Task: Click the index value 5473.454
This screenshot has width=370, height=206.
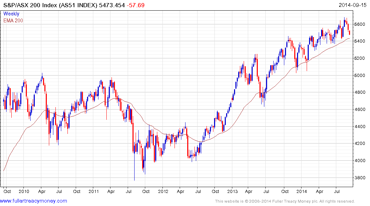Action: [x=112, y=5]
